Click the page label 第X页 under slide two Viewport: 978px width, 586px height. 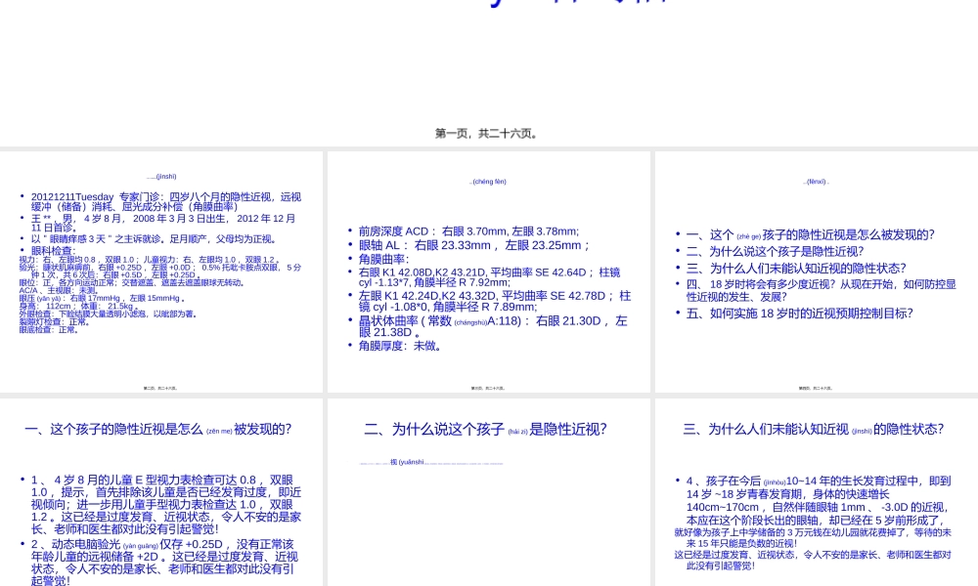pyautogui.click(x=487, y=388)
